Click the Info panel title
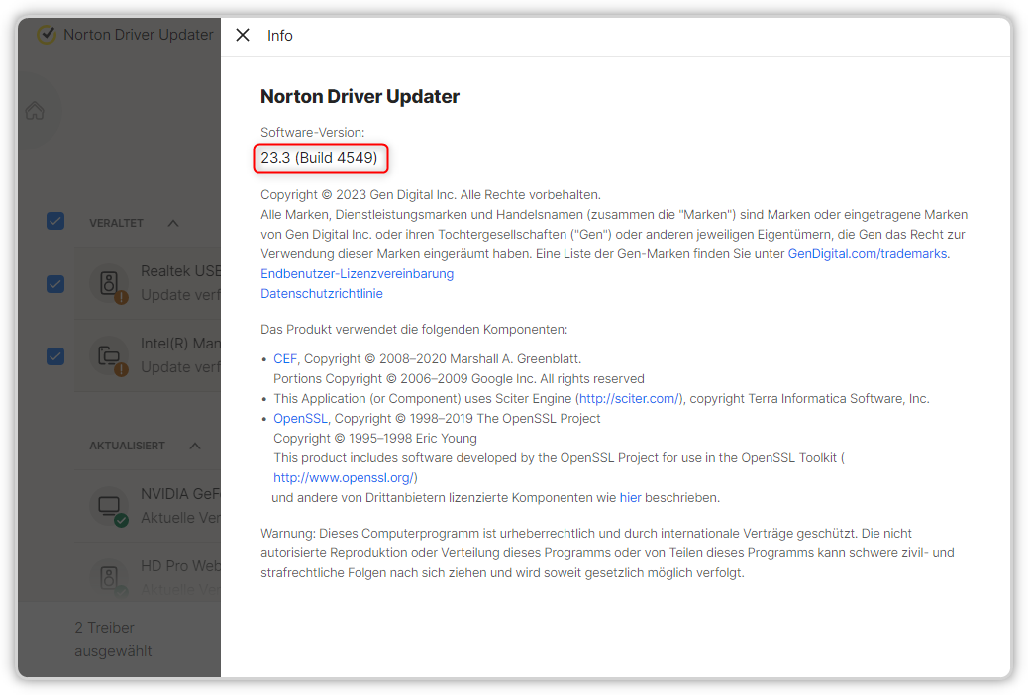Screen dimensions: 1028x695 click(280, 36)
